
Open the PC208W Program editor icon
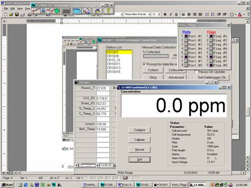66,11
